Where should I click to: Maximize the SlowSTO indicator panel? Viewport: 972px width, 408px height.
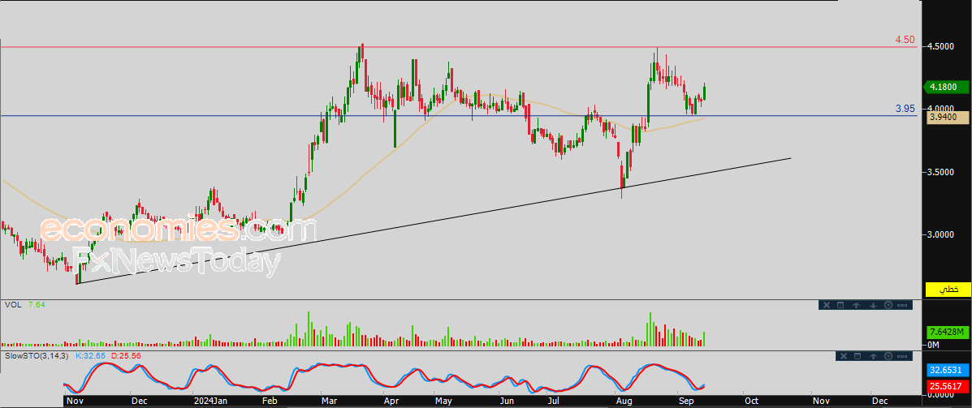click(858, 356)
